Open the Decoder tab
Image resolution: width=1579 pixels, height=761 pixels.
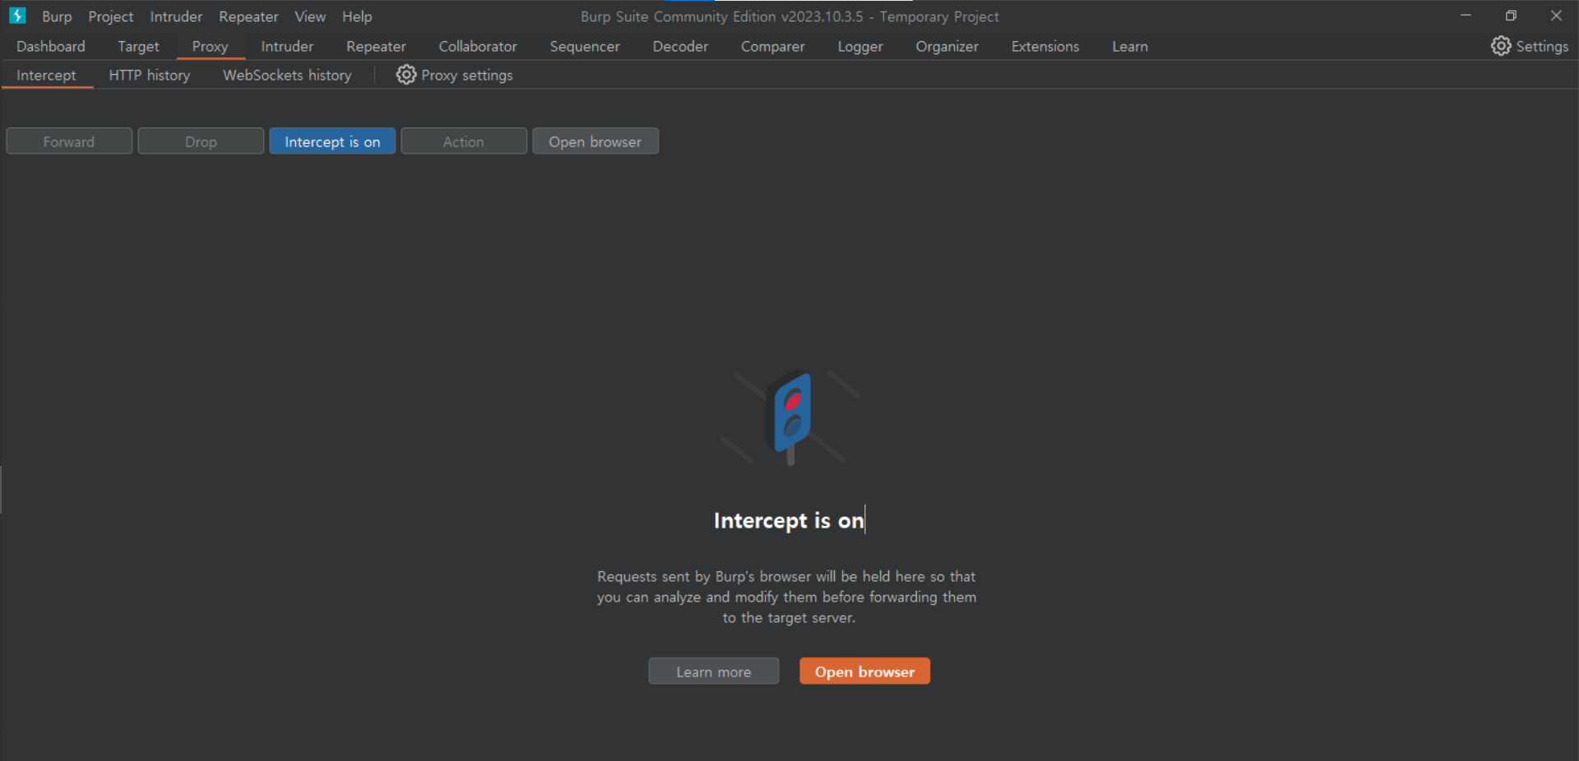(x=680, y=46)
